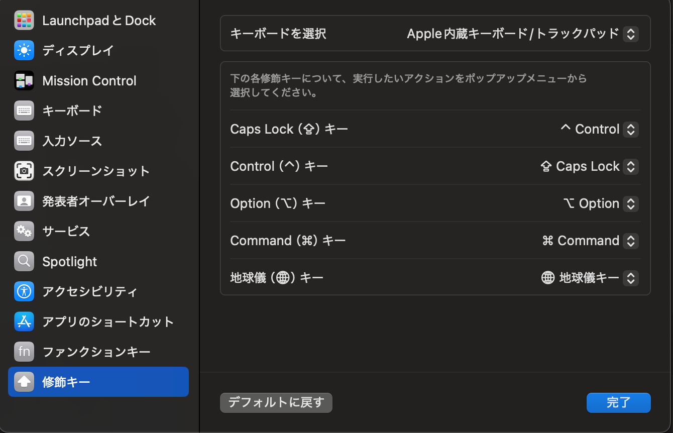
Task: Change the Control キー mapping dropdown
Action: click(631, 166)
